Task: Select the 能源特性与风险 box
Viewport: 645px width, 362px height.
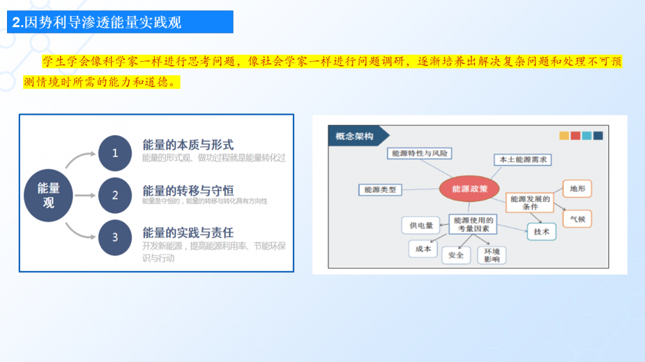Action: 419,153
